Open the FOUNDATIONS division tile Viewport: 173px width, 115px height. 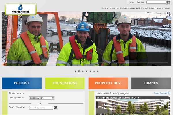tap(65, 83)
